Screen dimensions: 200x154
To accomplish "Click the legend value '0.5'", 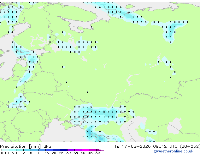I will [11, 153].
